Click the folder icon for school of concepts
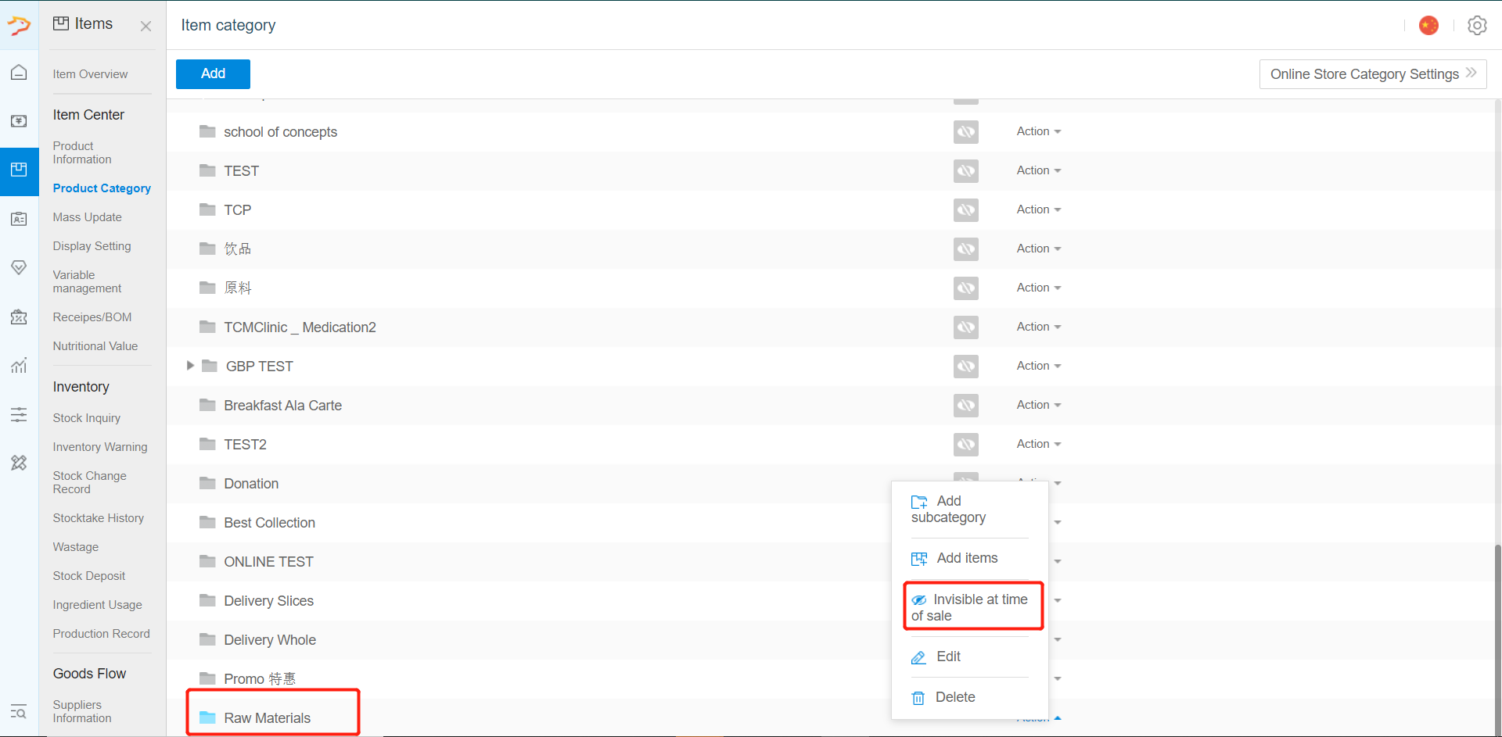The image size is (1502, 737). 207,131
